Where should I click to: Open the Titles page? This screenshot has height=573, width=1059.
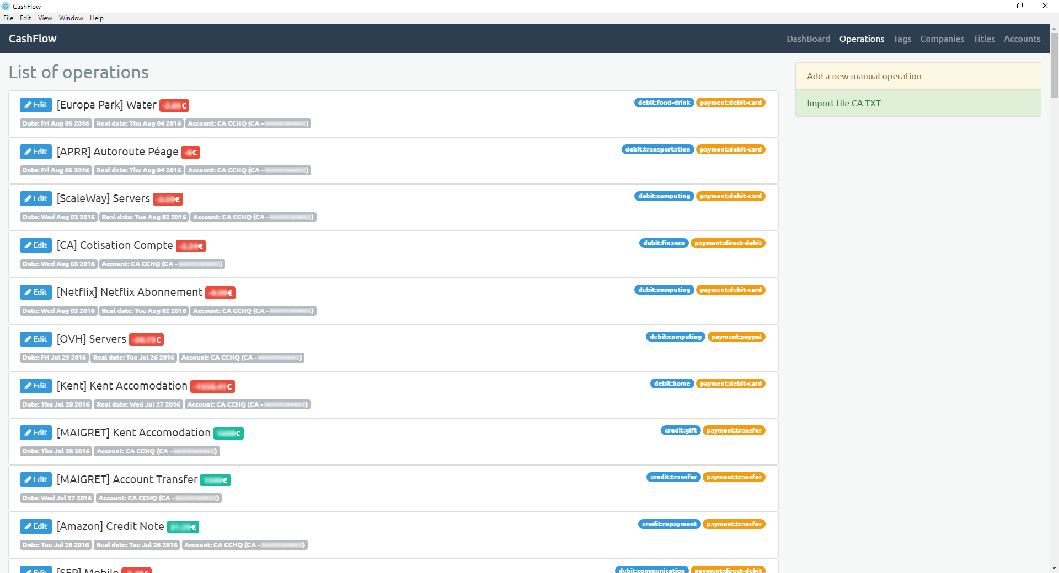(x=984, y=39)
